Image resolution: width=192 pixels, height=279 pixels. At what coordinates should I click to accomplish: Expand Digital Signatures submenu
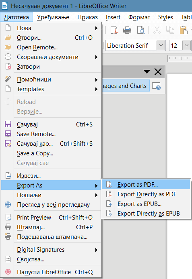52,250
